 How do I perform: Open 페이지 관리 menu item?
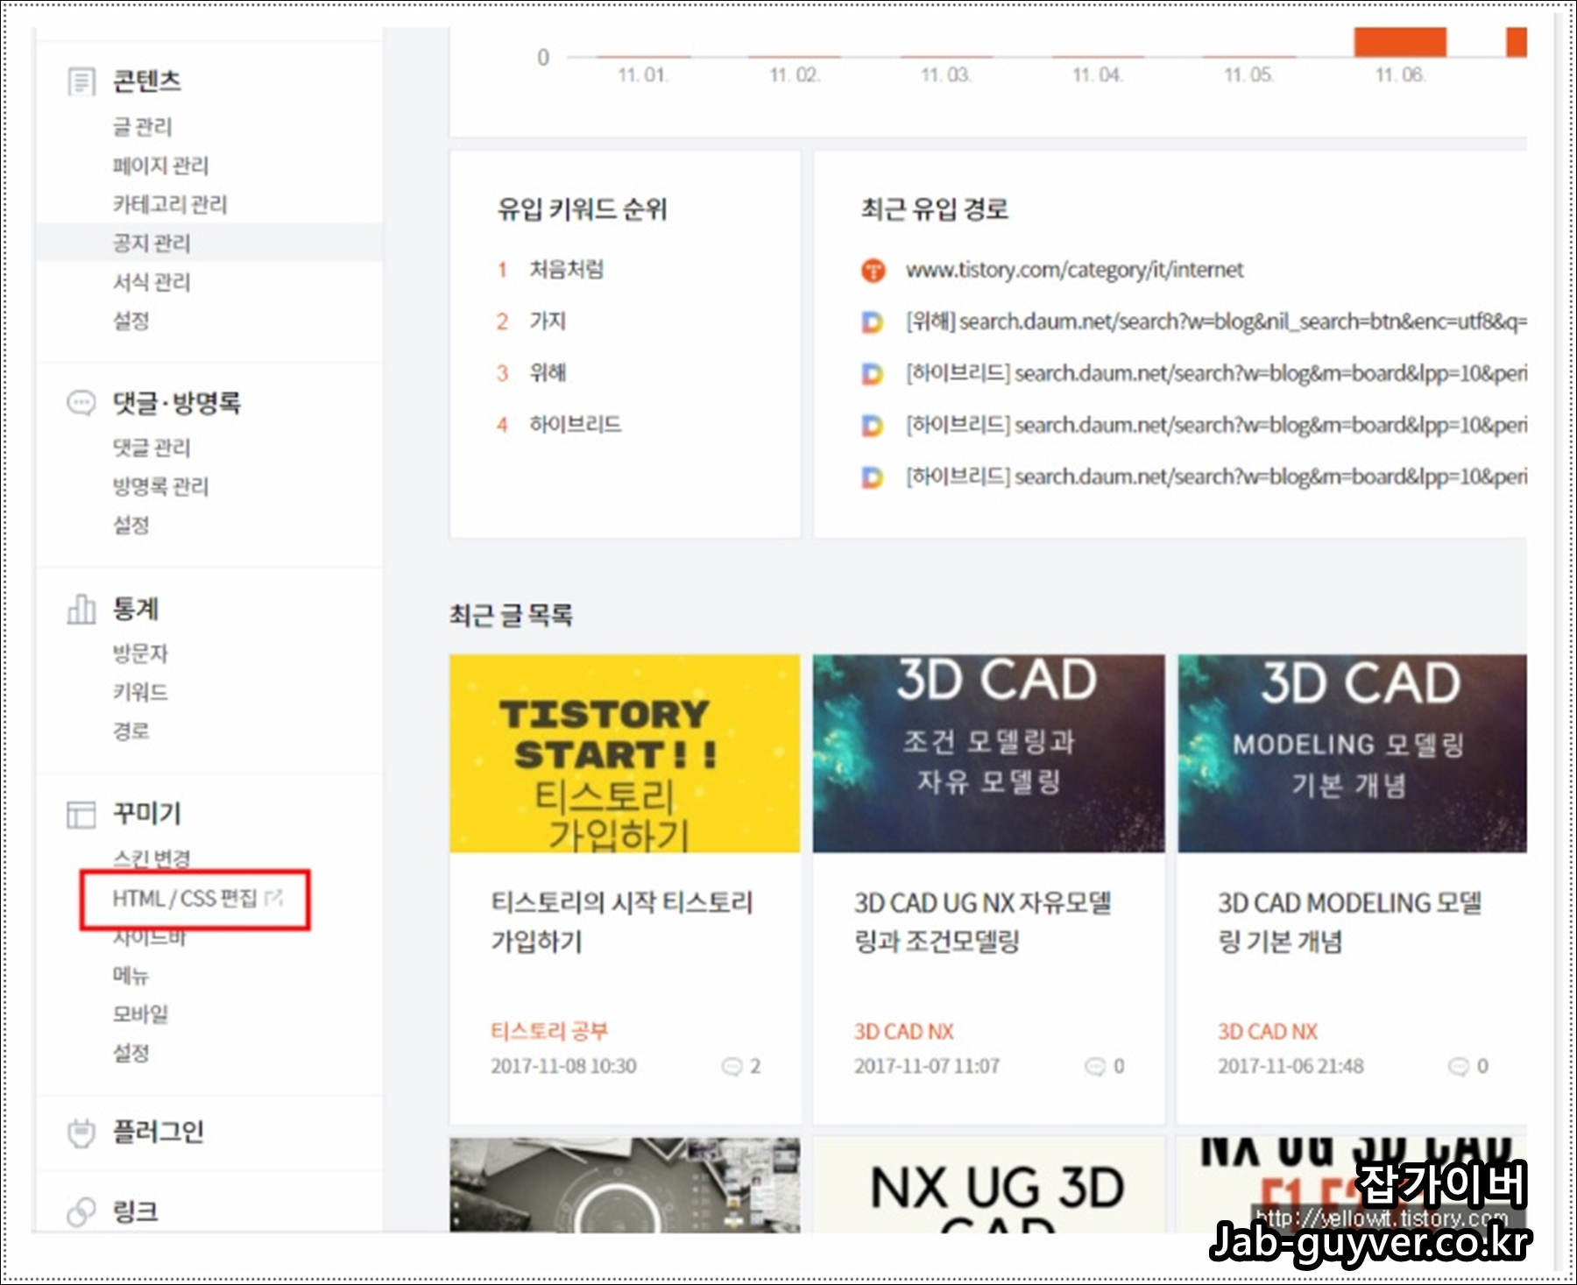tap(160, 166)
